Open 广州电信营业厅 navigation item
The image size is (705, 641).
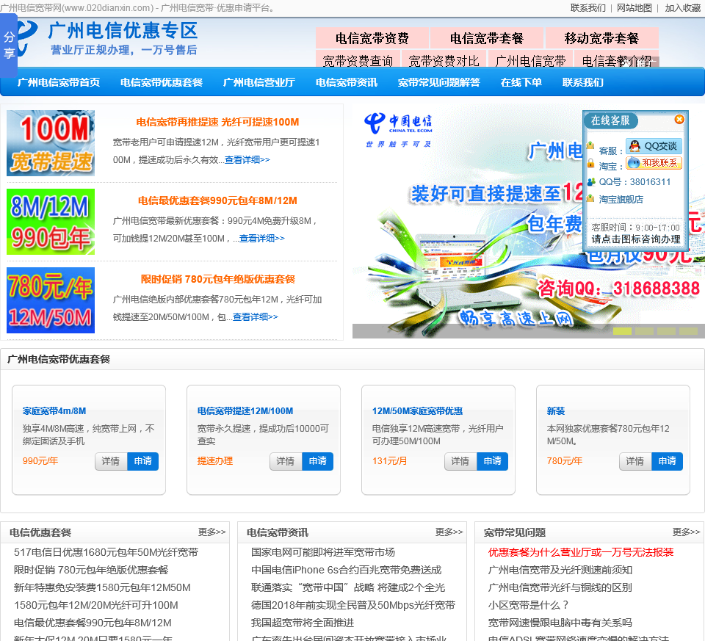(x=259, y=82)
